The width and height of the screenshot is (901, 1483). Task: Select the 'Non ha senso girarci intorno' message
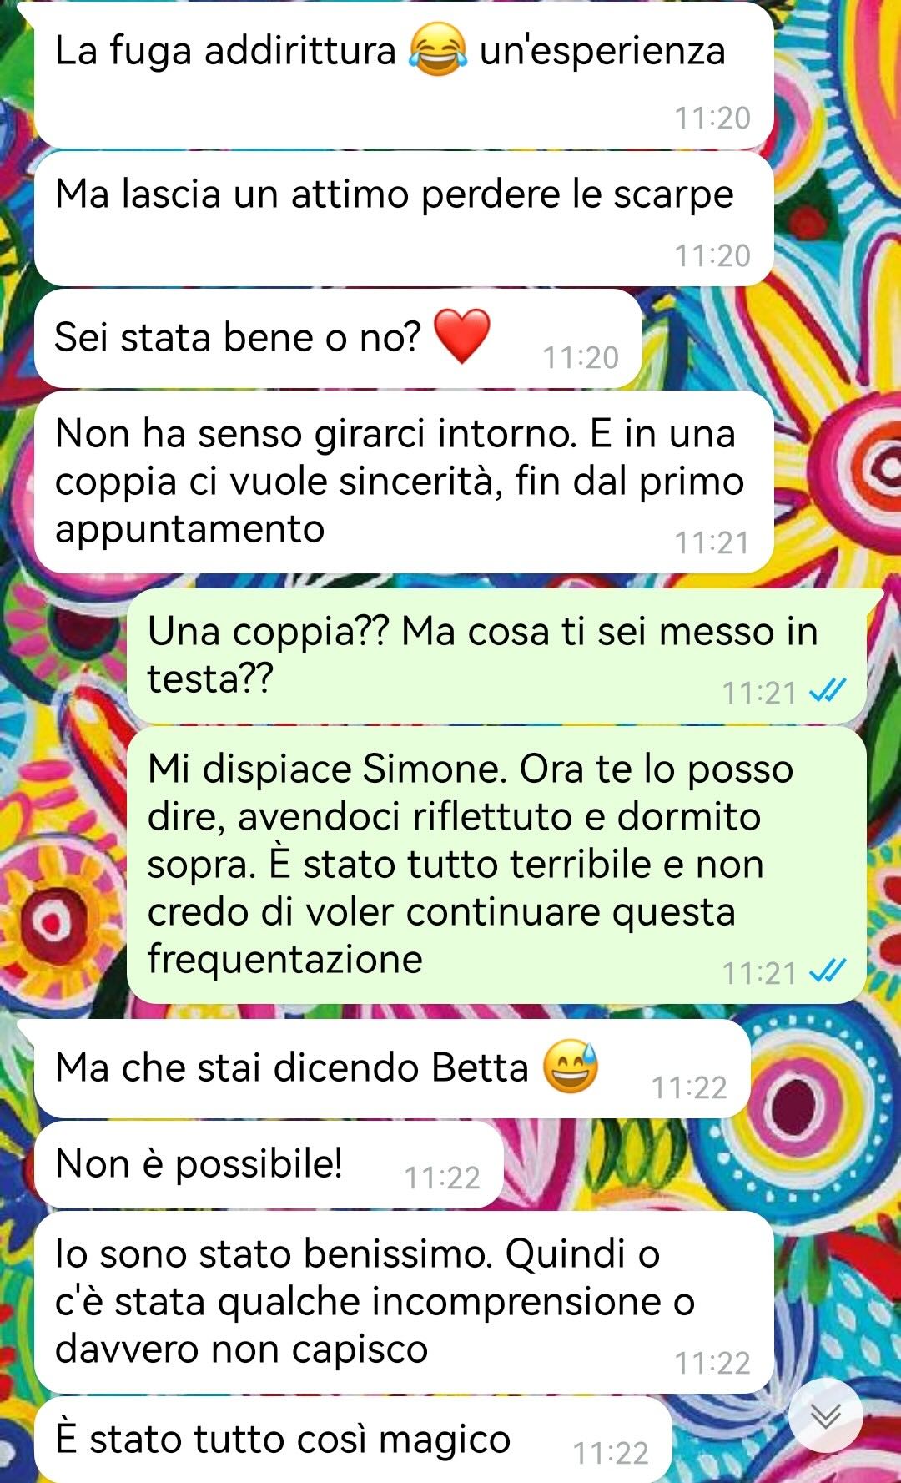403,482
